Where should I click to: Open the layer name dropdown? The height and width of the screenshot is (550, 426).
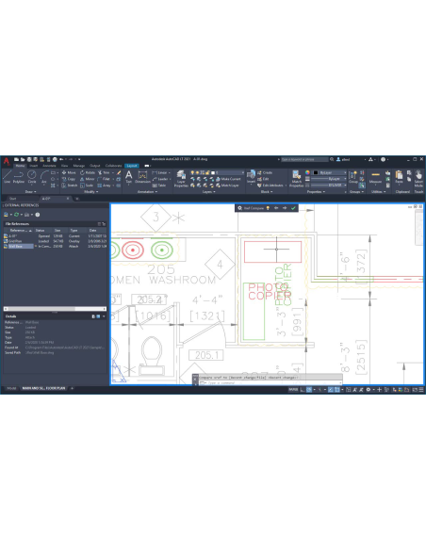[217, 172]
